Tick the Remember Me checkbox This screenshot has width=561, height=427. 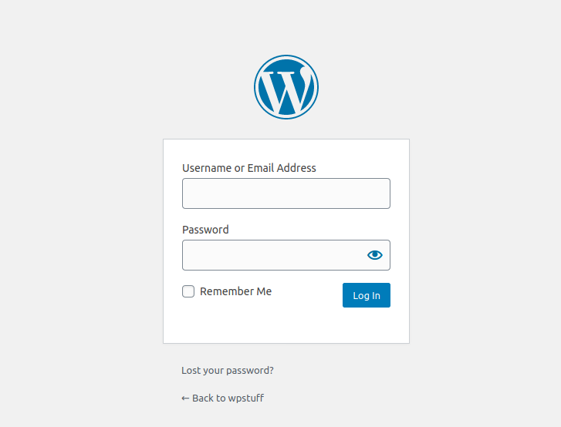tap(188, 291)
